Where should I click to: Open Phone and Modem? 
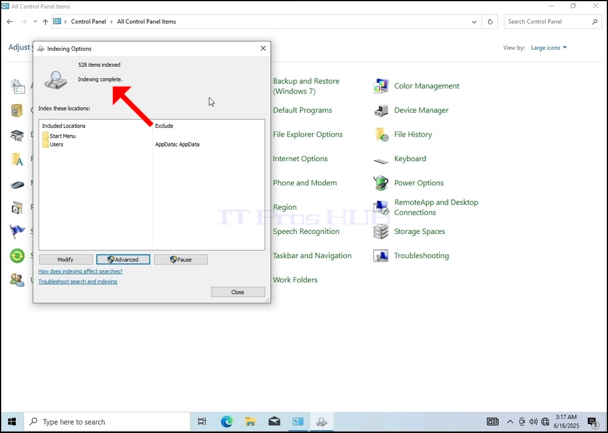(x=305, y=183)
